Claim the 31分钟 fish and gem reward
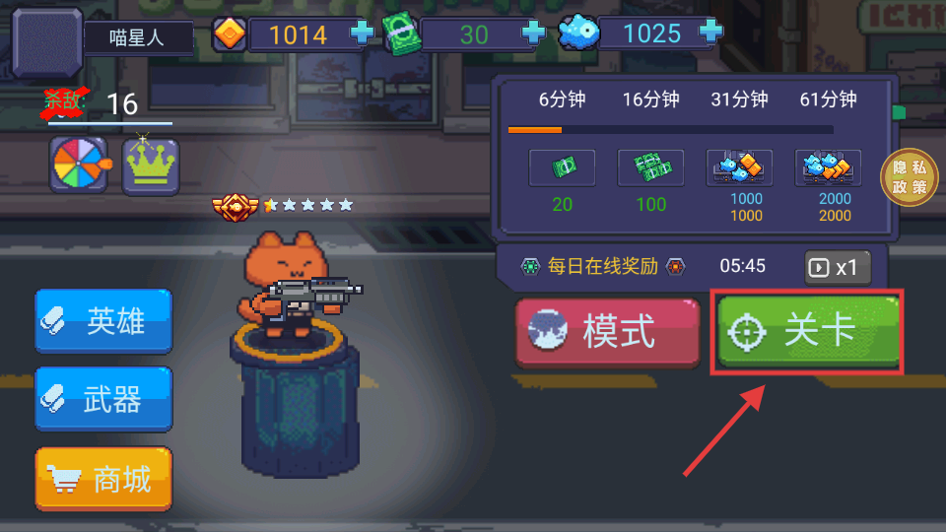Viewport: 946px width, 532px height. coord(739,167)
